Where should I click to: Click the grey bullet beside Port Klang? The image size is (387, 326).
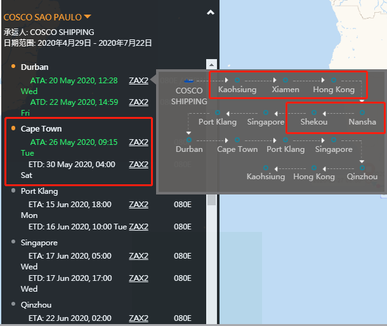[13, 190]
